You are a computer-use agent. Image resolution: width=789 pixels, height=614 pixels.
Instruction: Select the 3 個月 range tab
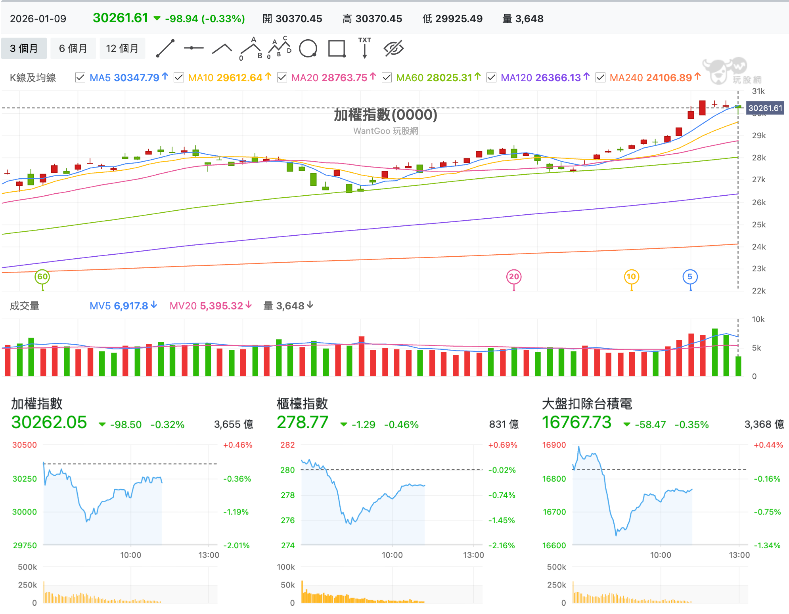[24, 48]
